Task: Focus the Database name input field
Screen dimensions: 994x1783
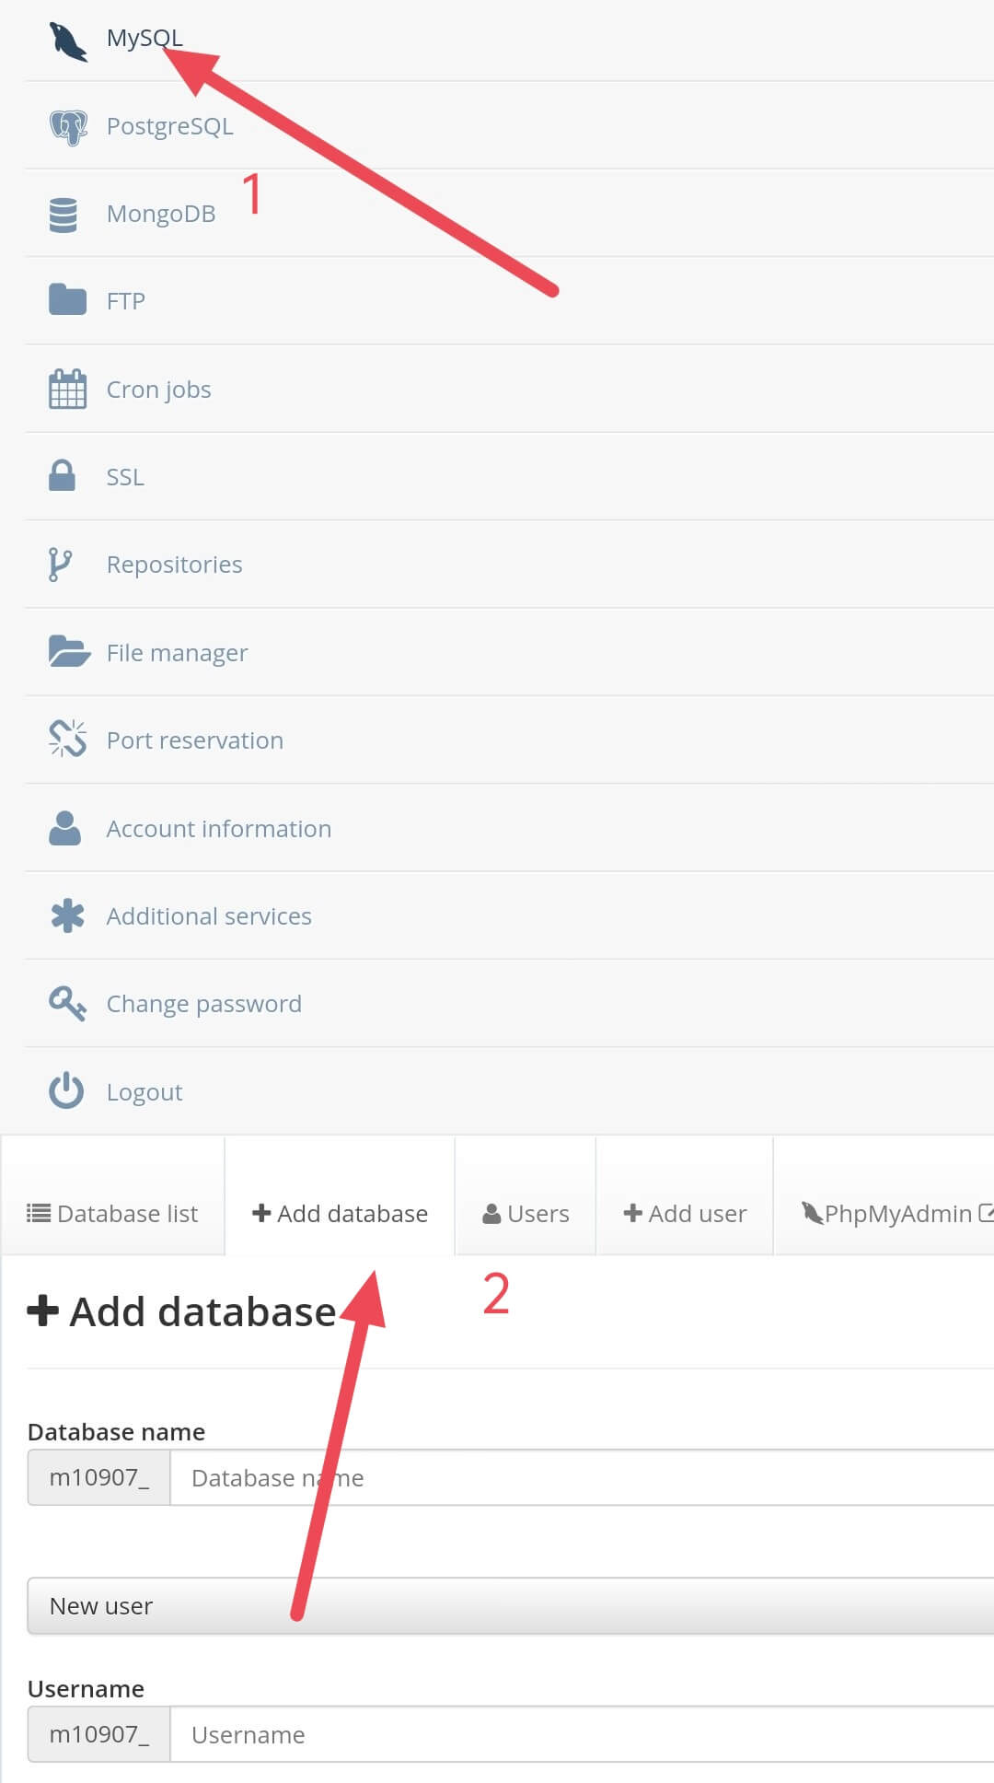Action: 582,1478
